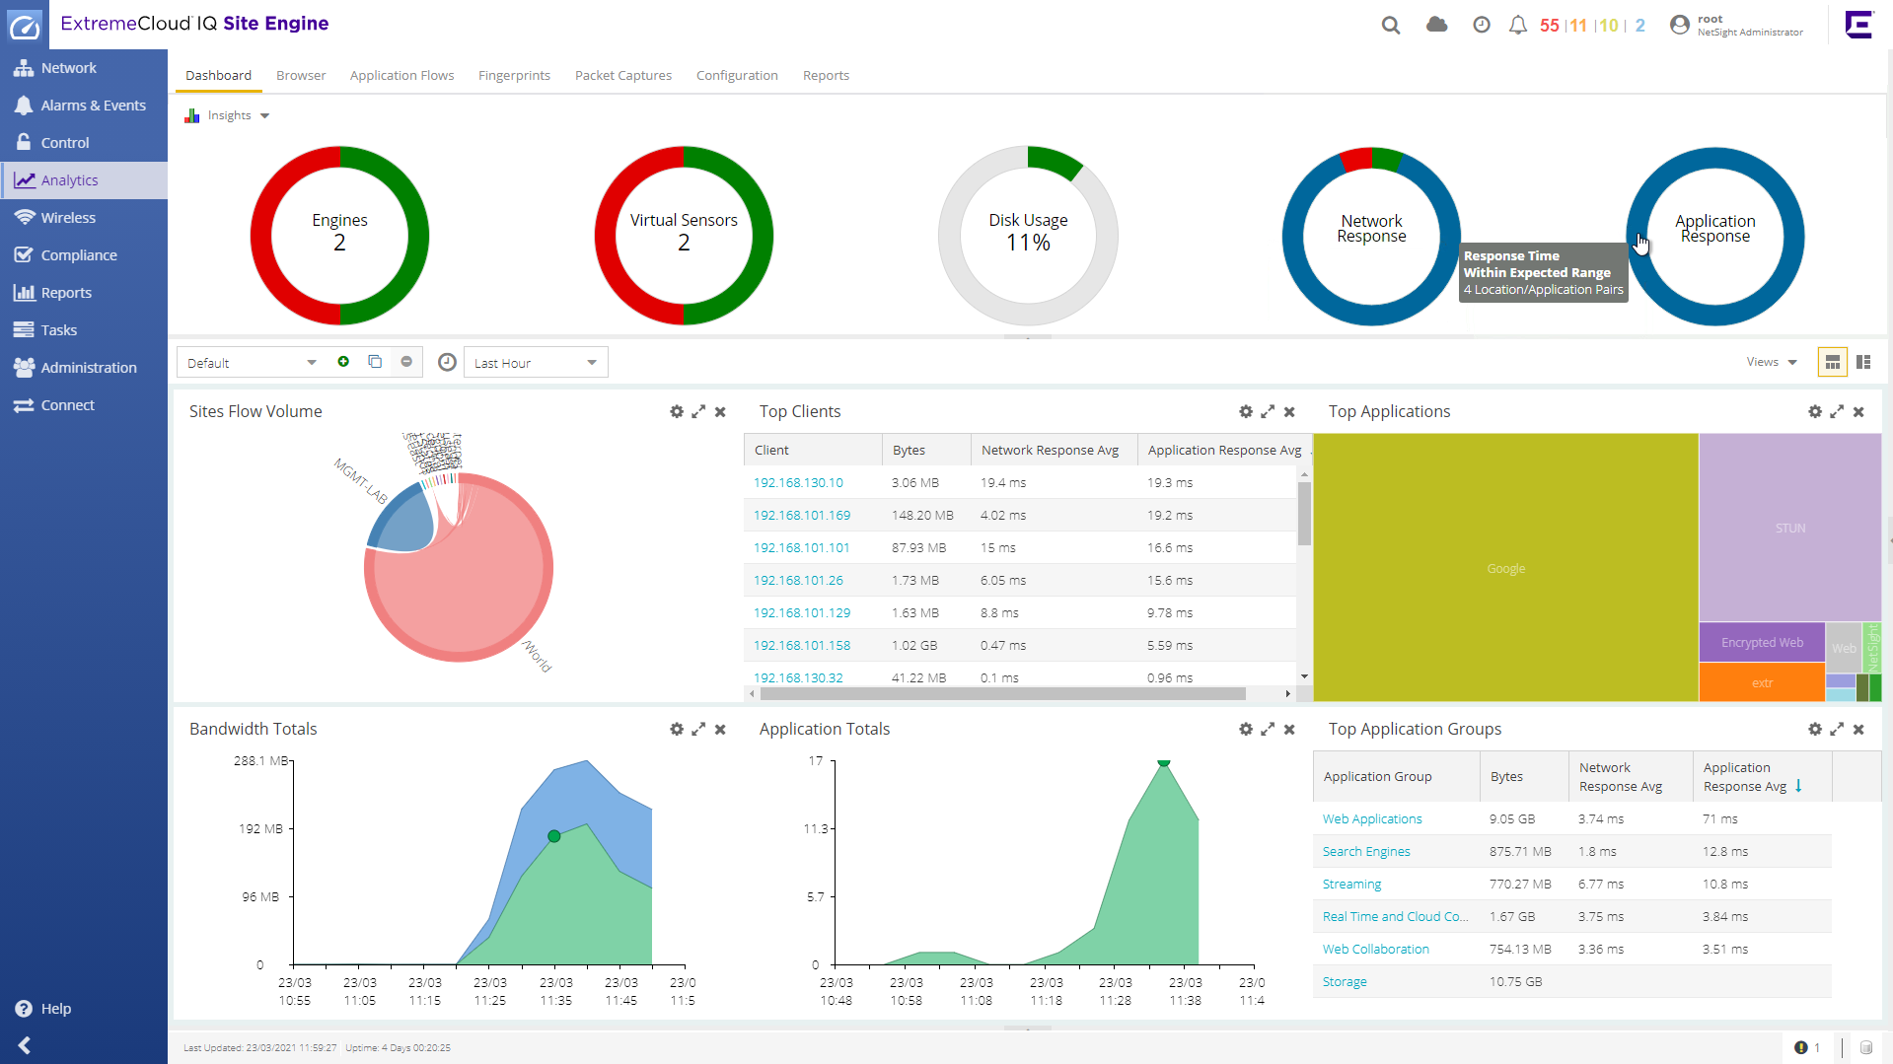
Task: Open client 192.168.130.10 link
Action: coord(798,482)
